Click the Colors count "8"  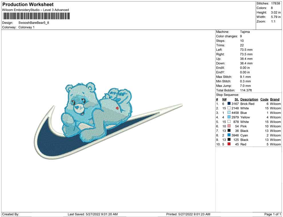pos(272,8)
